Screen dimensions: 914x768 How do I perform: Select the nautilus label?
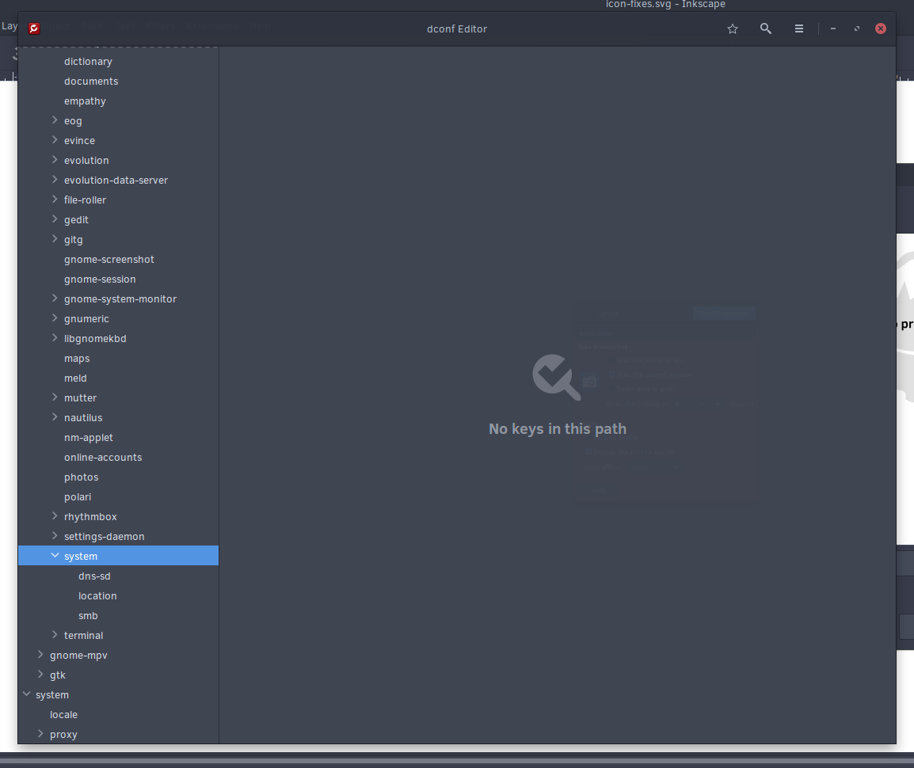tap(83, 418)
